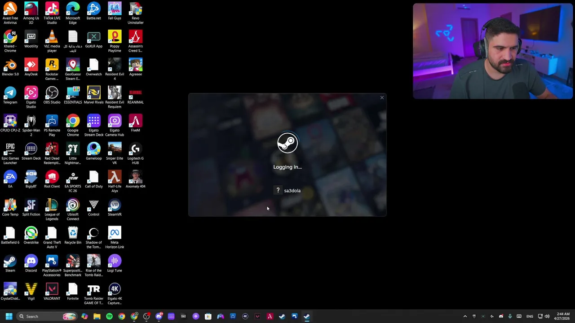Open Spotify from the taskbar

[x=109, y=316]
